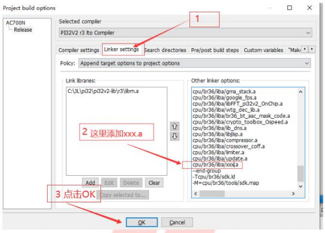Screen dimensions: 325x233
Task: Click the vertical scrollbar thumb in linker options
Action: [x=300, y=174]
